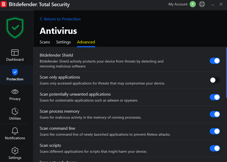Switch to the Settings tab under Antivirus
Image resolution: width=227 pixels, height=162 pixels.
click(x=63, y=42)
